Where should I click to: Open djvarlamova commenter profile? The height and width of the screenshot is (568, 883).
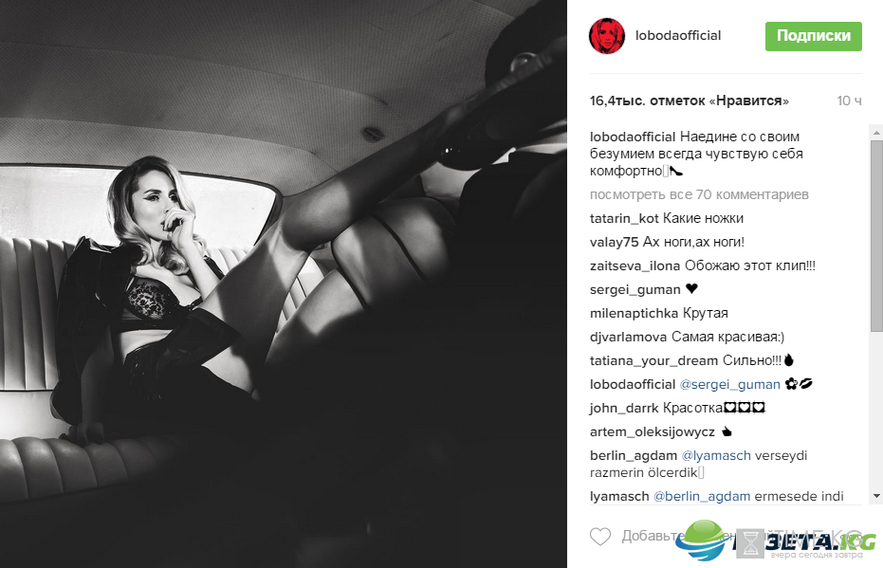tap(629, 337)
